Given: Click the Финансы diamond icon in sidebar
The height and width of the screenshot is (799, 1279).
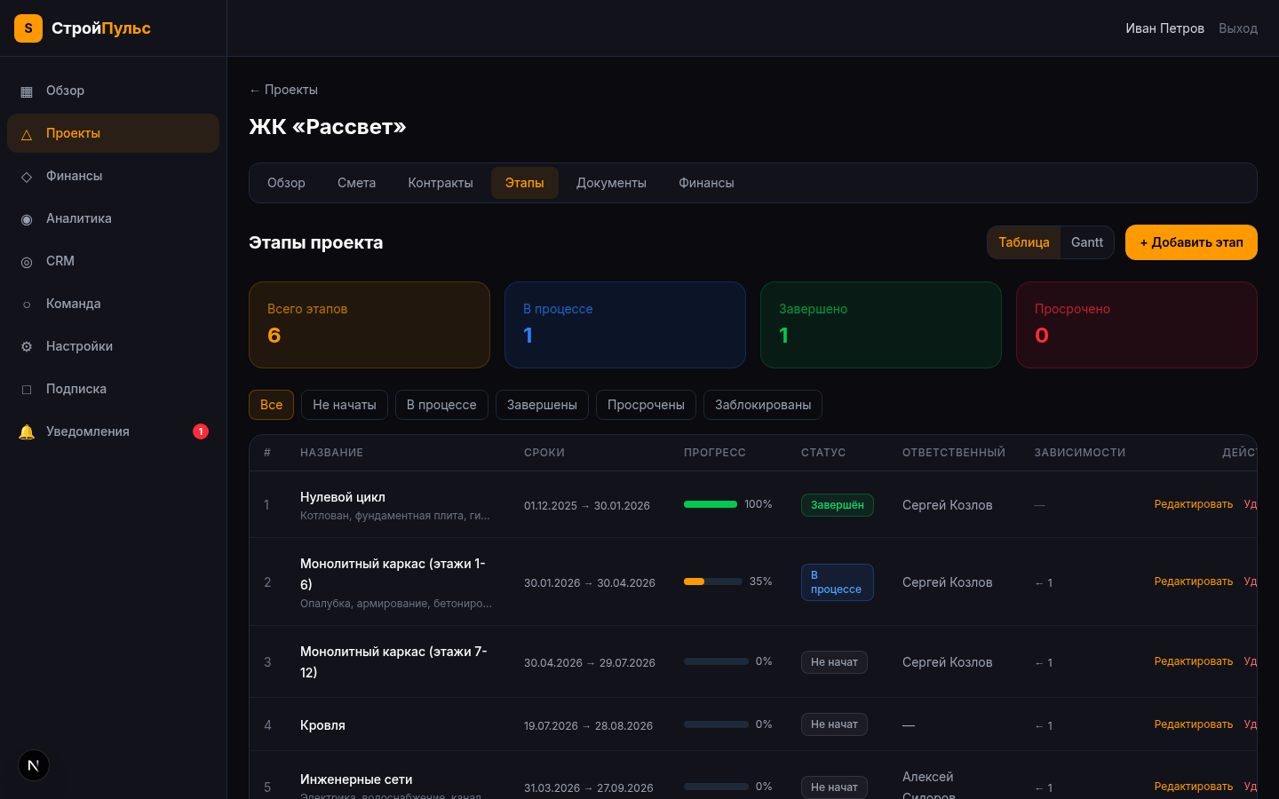Looking at the screenshot, I should click(x=27, y=177).
